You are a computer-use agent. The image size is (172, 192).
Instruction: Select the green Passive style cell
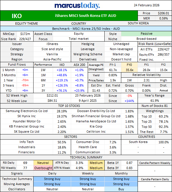click(146, 34)
